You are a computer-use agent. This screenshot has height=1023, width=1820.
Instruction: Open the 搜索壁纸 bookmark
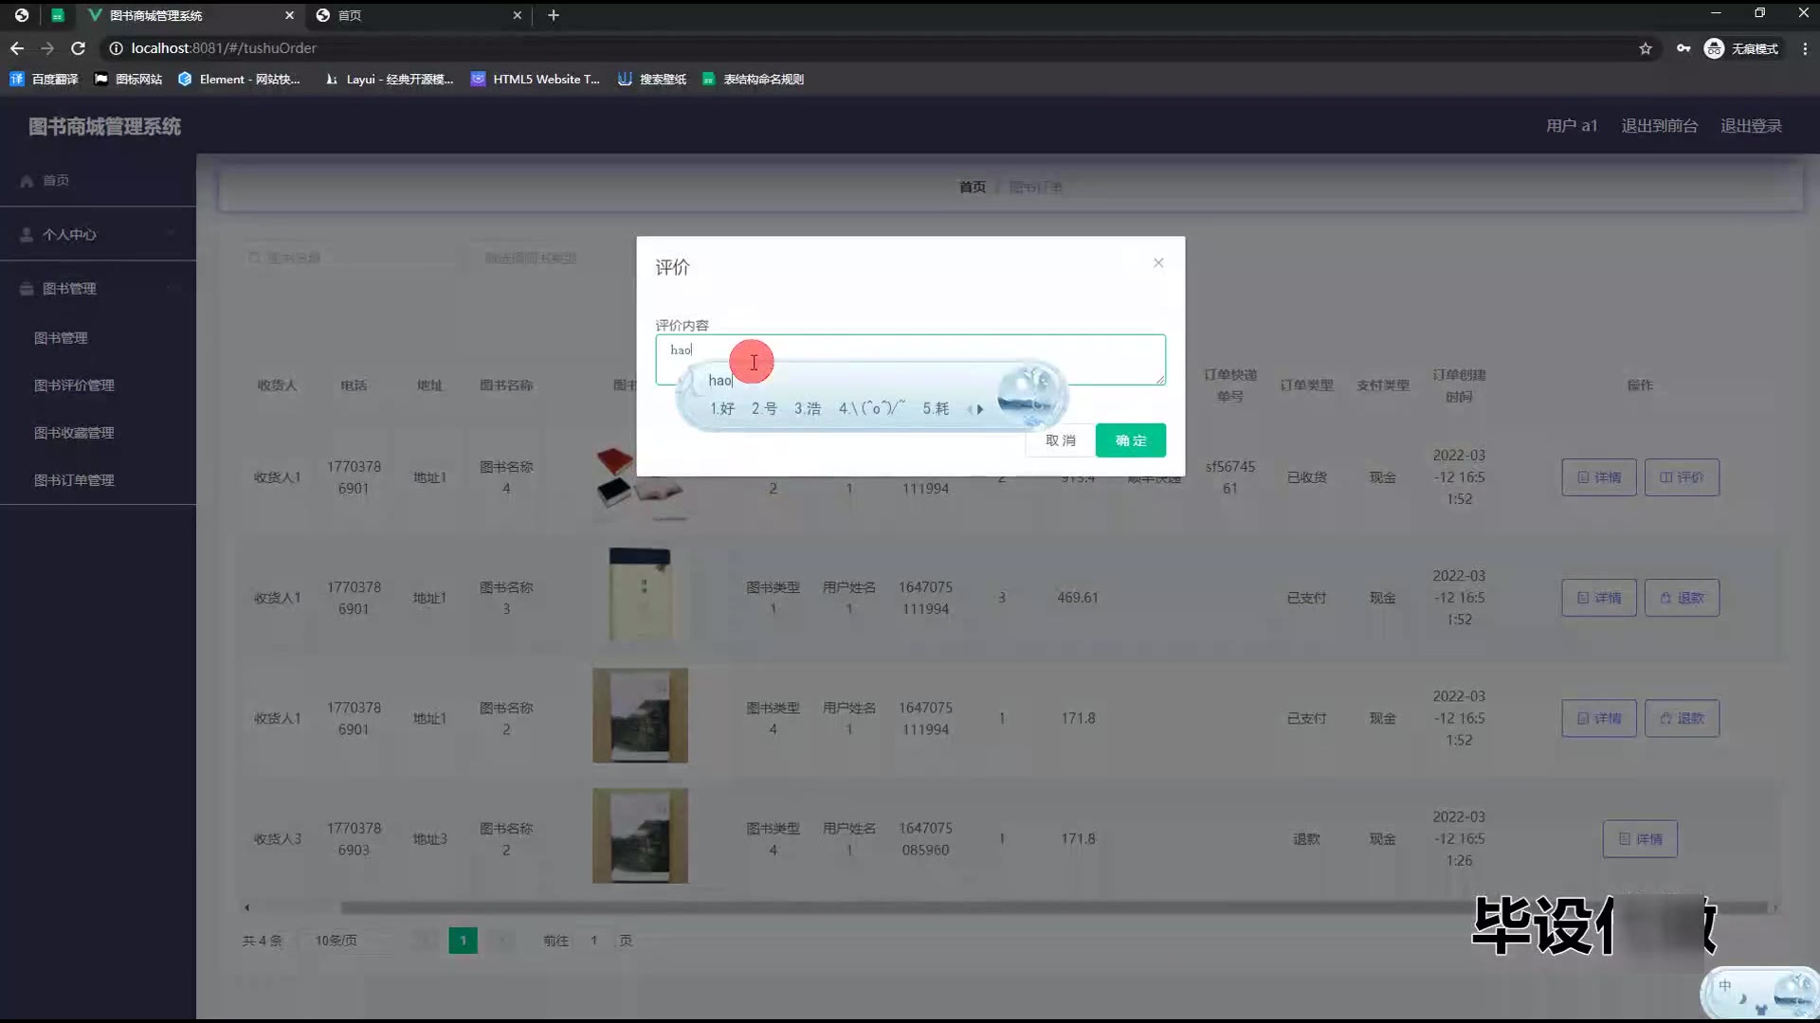tap(652, 80)
